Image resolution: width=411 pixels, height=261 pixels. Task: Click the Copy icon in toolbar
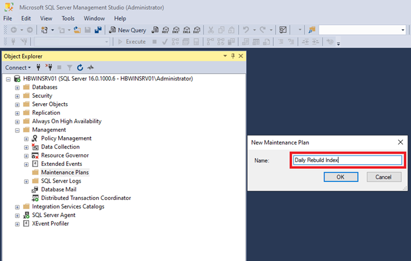tap(221, 30)
